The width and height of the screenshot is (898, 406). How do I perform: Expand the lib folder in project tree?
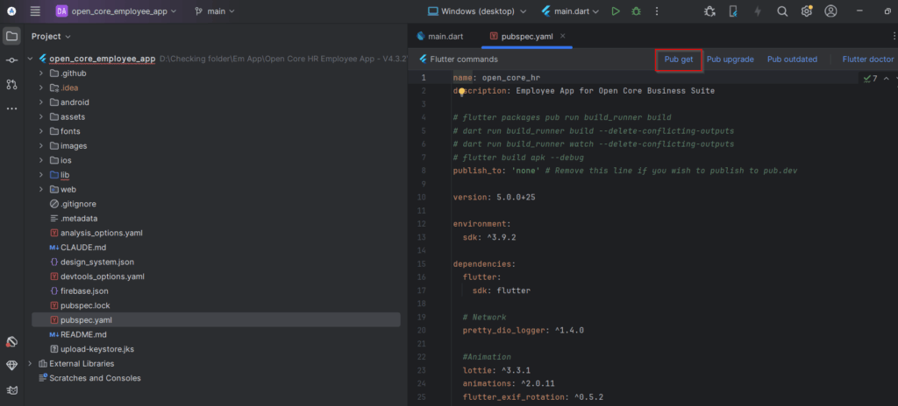41,175
